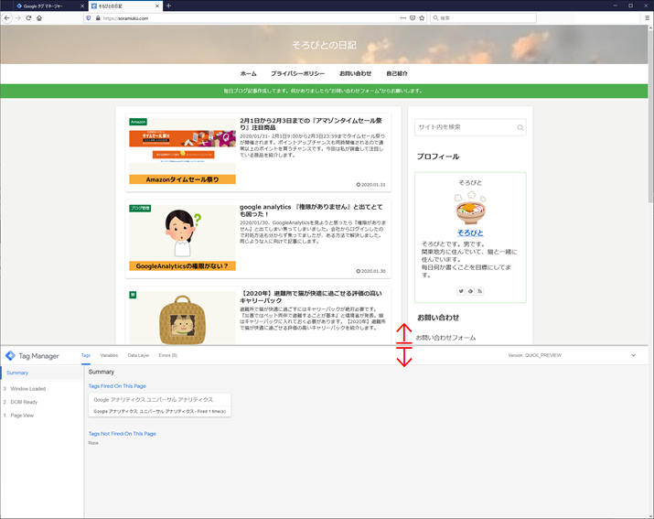Reload the current page
This screenshot has height=519, width=654.
pyautogui.click(x=28, y=18)
